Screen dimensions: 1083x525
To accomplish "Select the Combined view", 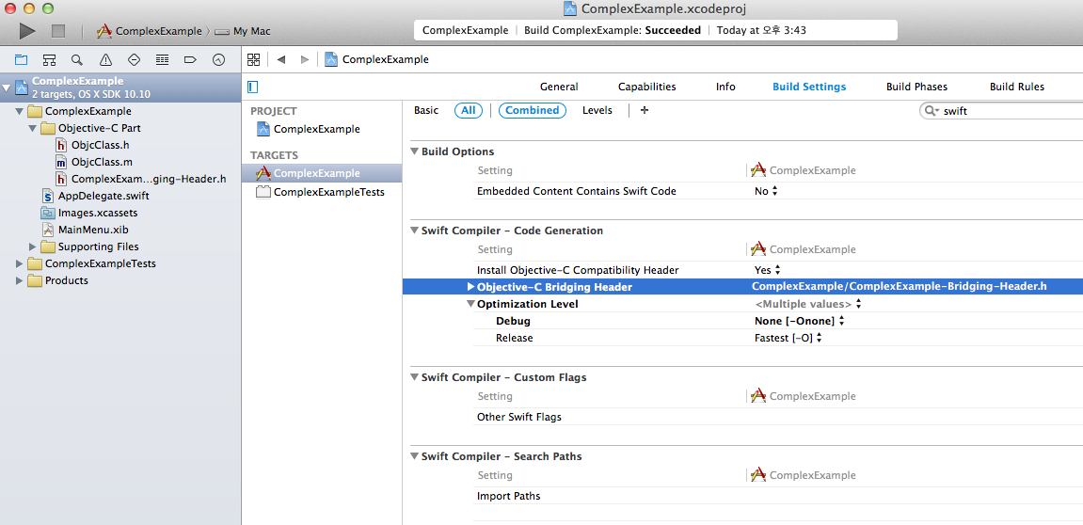I will coord(533,110).
